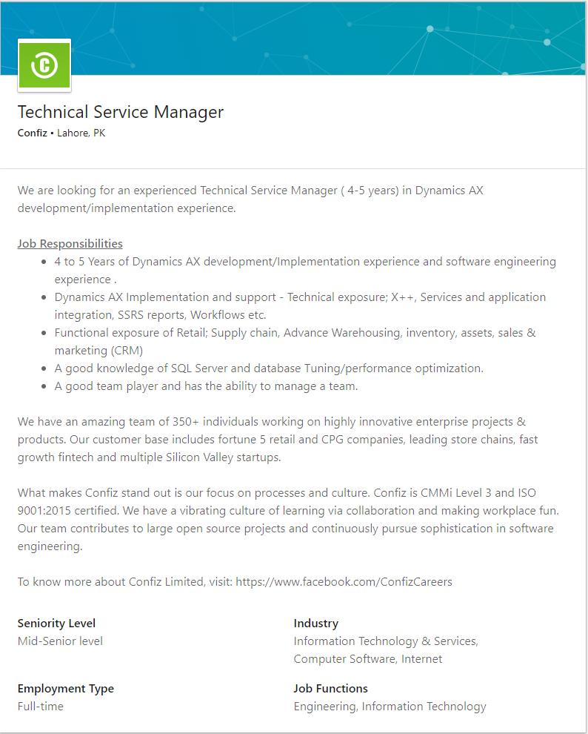Click Information Technology & Services industry text

click(385, 641)
